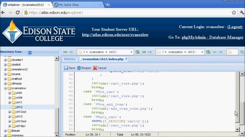Open phpMyAdmin Database Manager link
The image size is (245, 137).
coord(212,37)
